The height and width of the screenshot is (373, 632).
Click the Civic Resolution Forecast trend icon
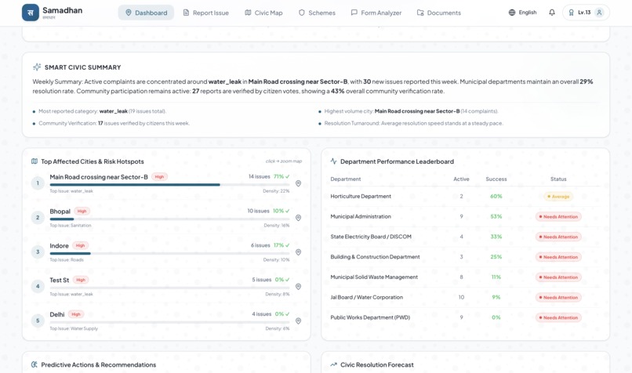(333, 364)
